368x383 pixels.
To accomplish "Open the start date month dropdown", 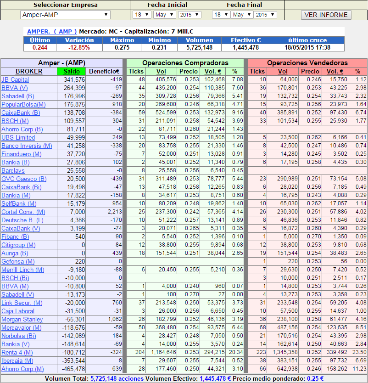I will point(164,15).
